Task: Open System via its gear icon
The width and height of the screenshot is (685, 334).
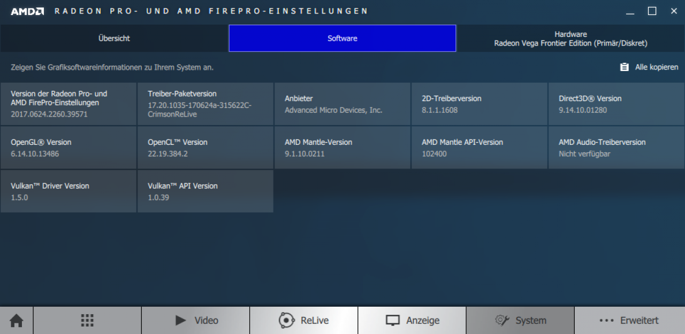Action: [x=502, y=320]
